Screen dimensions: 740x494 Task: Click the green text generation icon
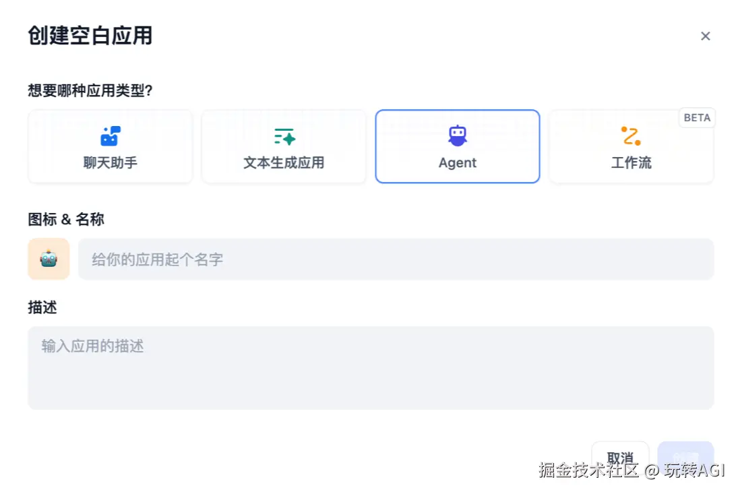pyautogui.click(x=284, y=136)
